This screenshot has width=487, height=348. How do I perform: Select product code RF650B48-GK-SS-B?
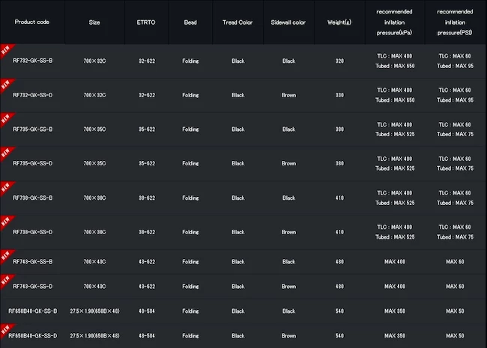pyautogui.click(x=33, y=311)
